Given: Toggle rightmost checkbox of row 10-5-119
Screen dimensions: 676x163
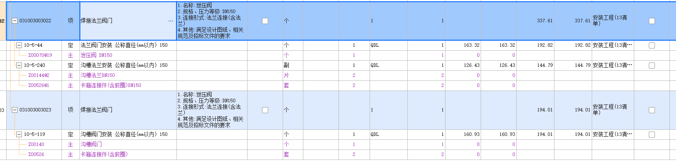Looking at the screenshot, I should point(652,134).
